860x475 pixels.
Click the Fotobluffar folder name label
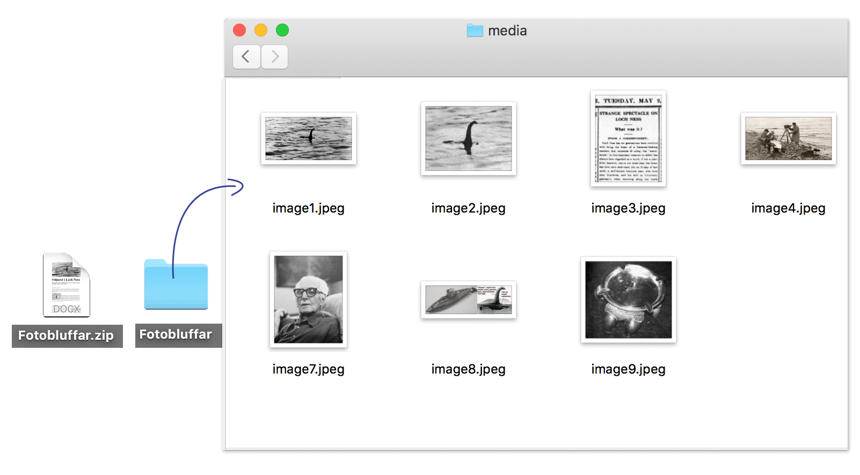176,335
